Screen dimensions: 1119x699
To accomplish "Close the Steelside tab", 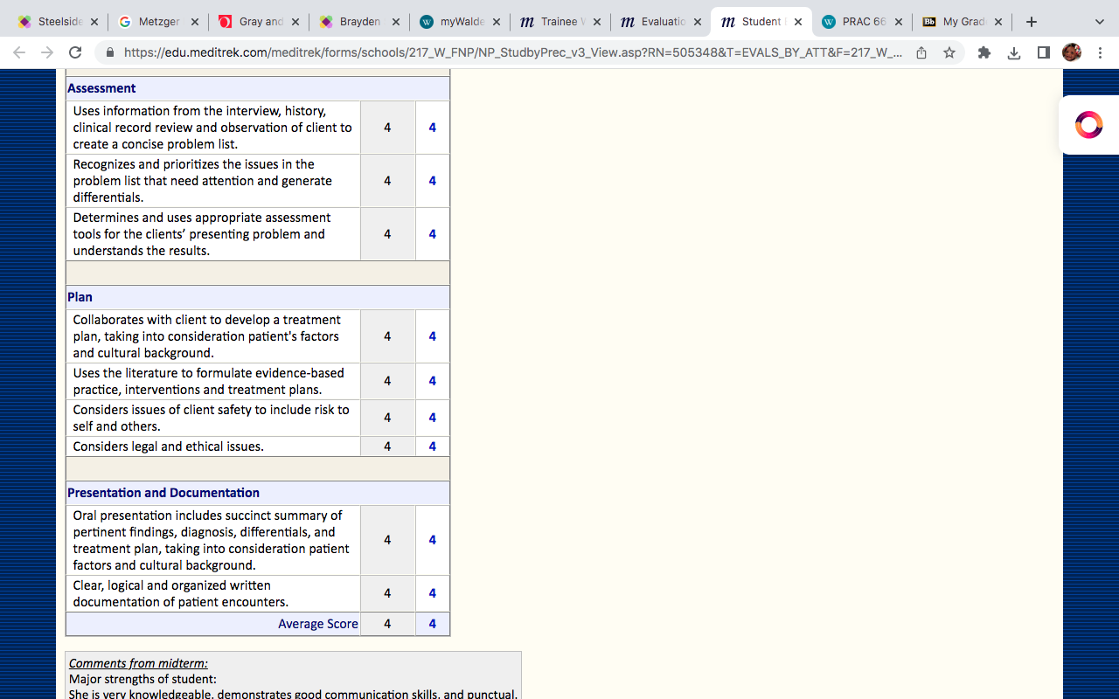I will pyautogui.click(x=94, y=22).
